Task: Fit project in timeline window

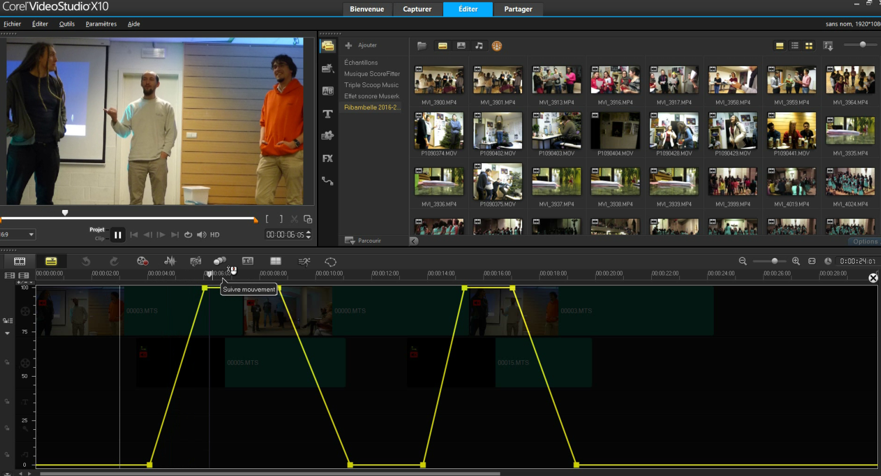Action: coord(812,261)
